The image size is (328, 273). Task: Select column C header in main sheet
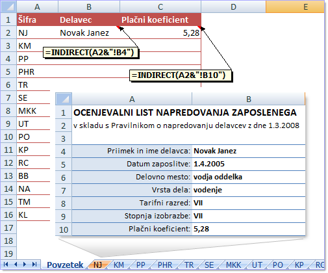pos(160,6)
